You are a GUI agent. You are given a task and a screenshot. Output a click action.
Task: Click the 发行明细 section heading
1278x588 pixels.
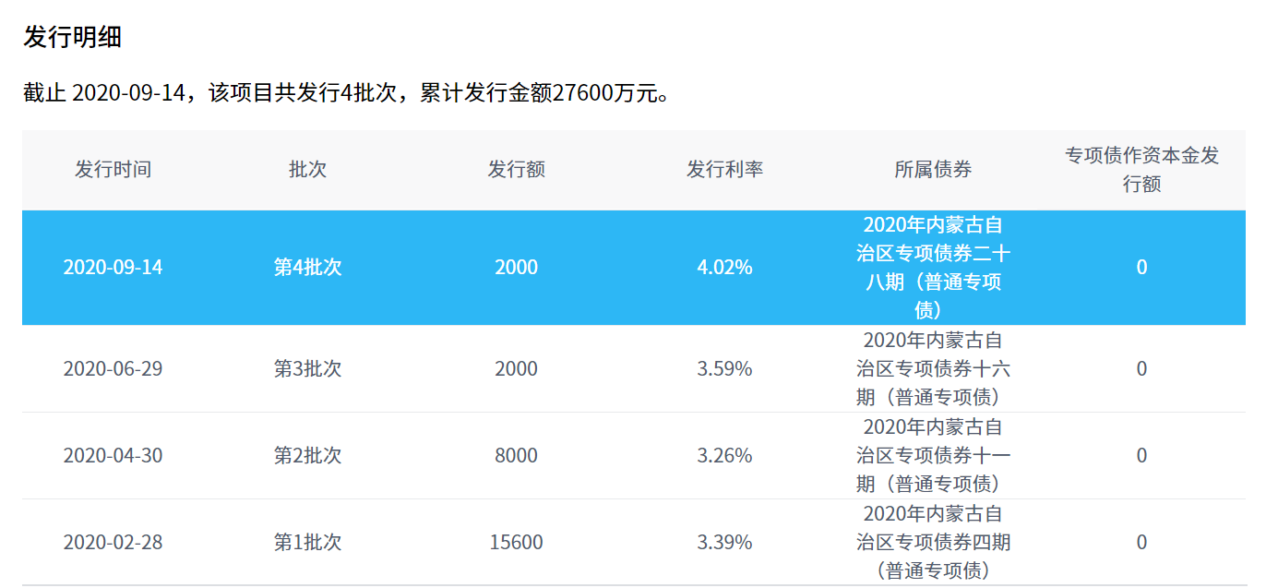click(73, 37)
